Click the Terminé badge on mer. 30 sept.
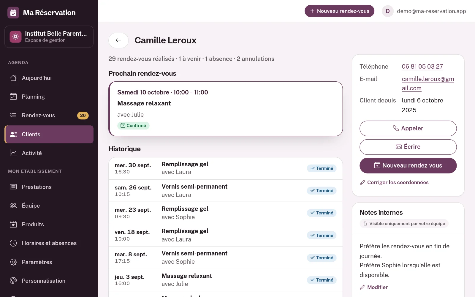 pos(322,168)
